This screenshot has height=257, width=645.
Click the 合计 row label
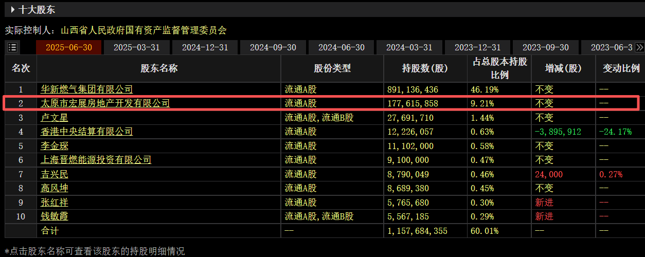50,231
